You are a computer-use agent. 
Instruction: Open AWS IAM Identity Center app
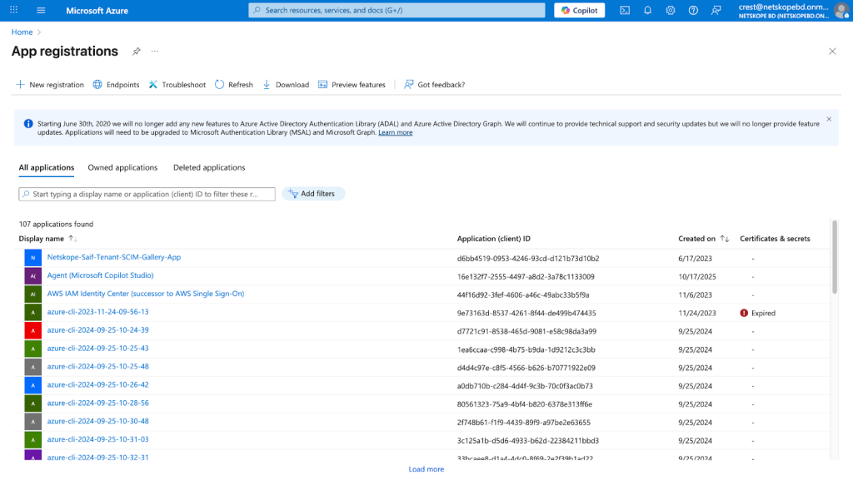(x=145, y=294)
